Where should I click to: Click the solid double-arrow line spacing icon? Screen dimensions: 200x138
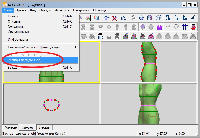(x=168, y=18)
